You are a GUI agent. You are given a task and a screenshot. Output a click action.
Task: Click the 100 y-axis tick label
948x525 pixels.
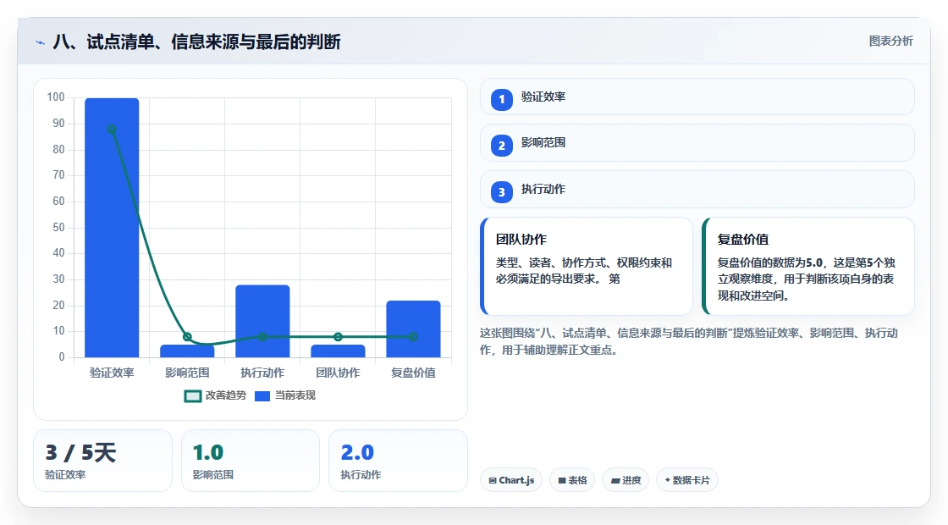(56, 97)
